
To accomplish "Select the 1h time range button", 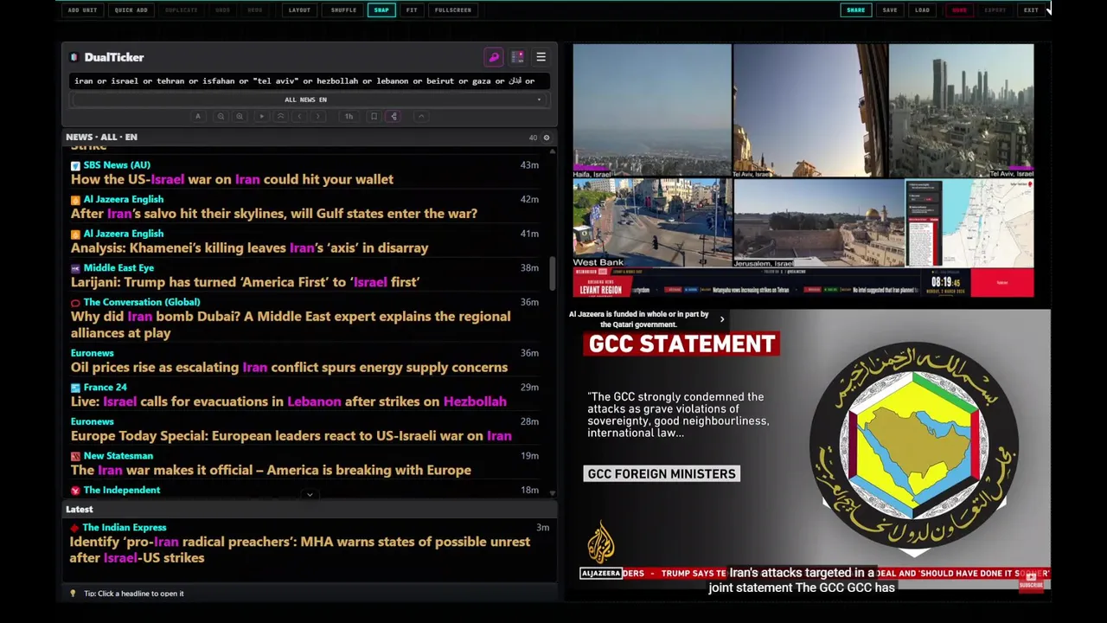I will pos(349,116).
